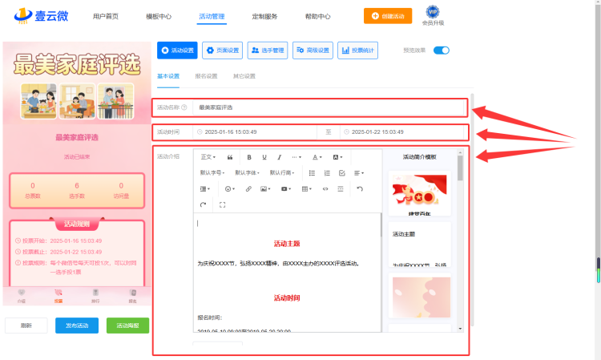Click the 活动名称 text input field
601x360 pixels.
click(x=328, y=107)
